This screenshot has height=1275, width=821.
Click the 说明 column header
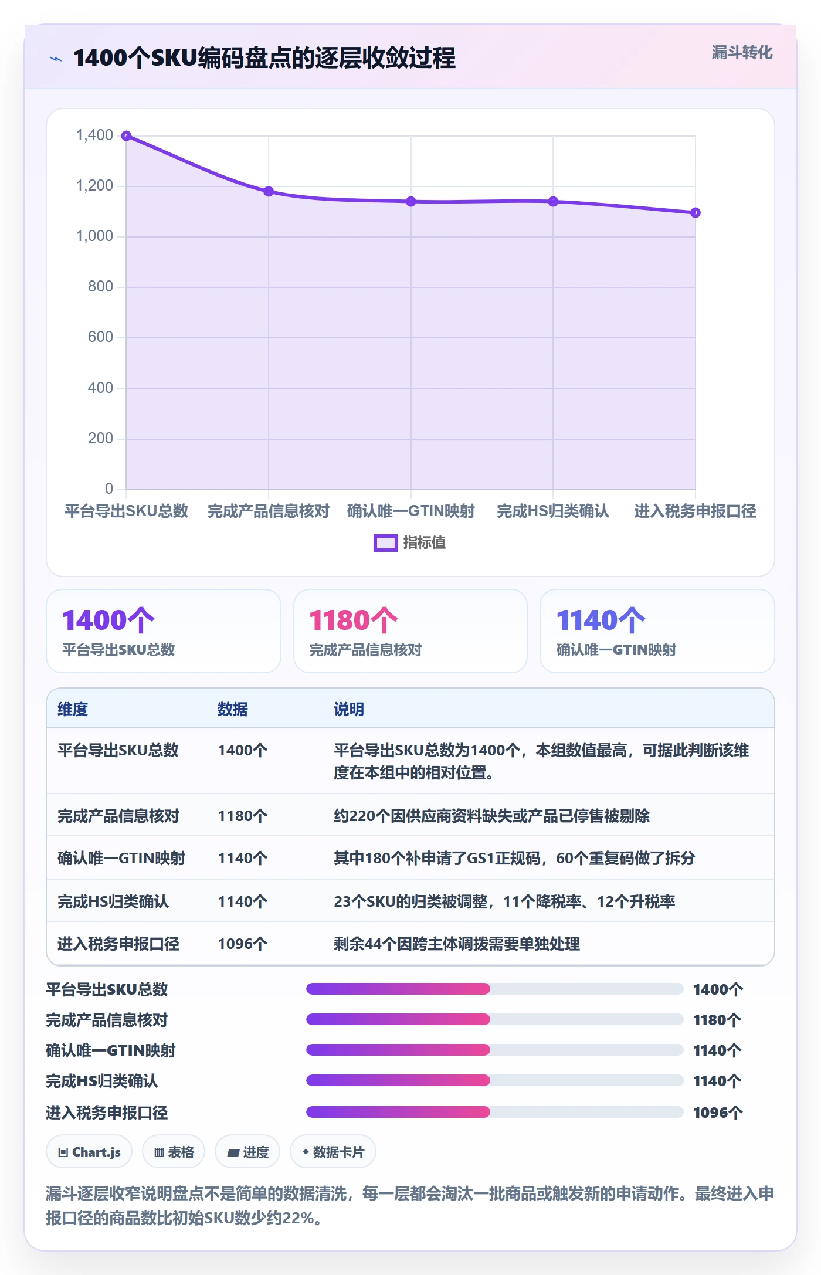pyautogui.click(x=349, y=709)
